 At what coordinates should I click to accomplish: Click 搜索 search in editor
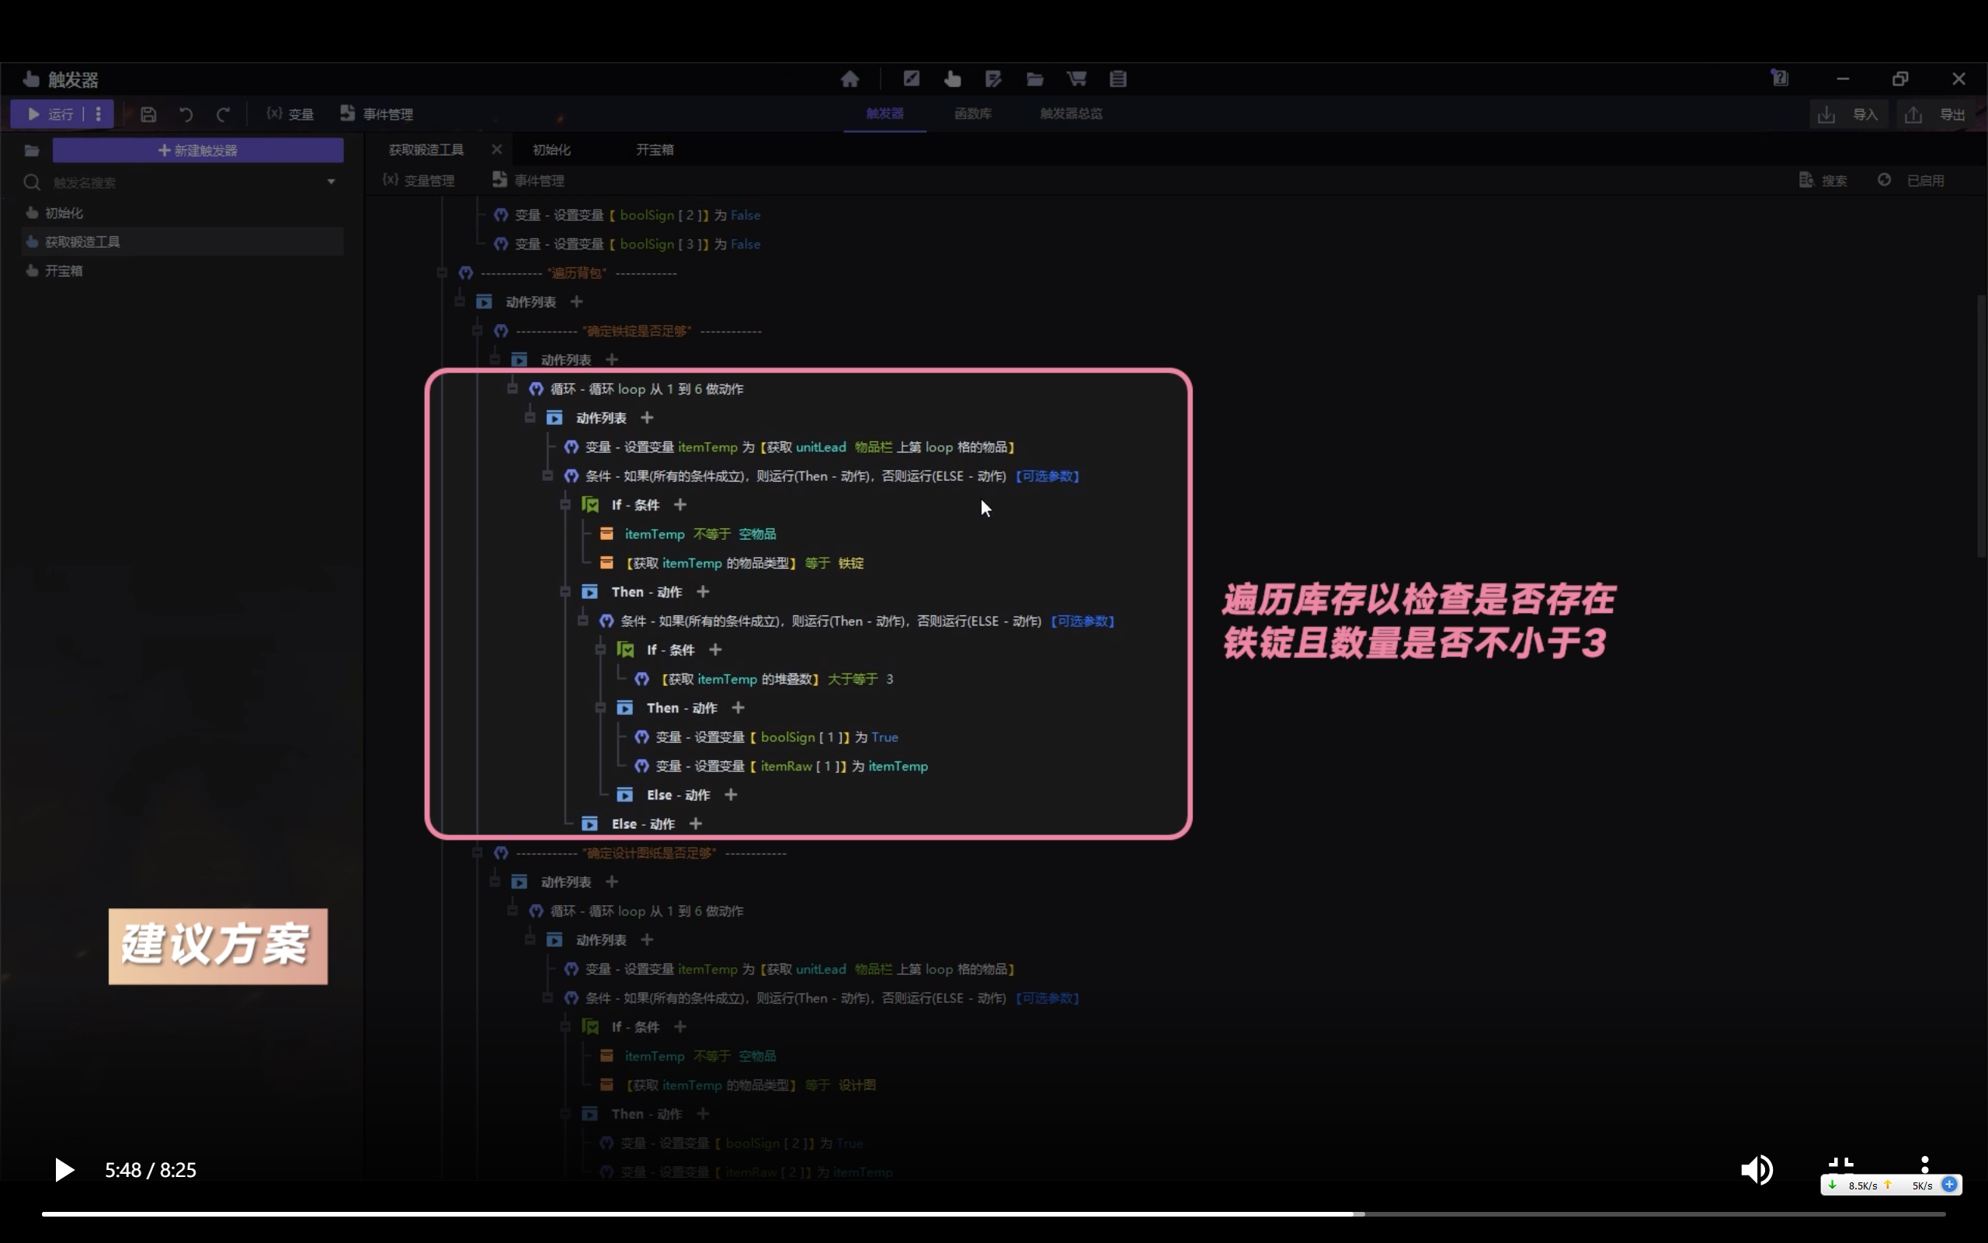pyautogui.click(x=1823, y=180)
